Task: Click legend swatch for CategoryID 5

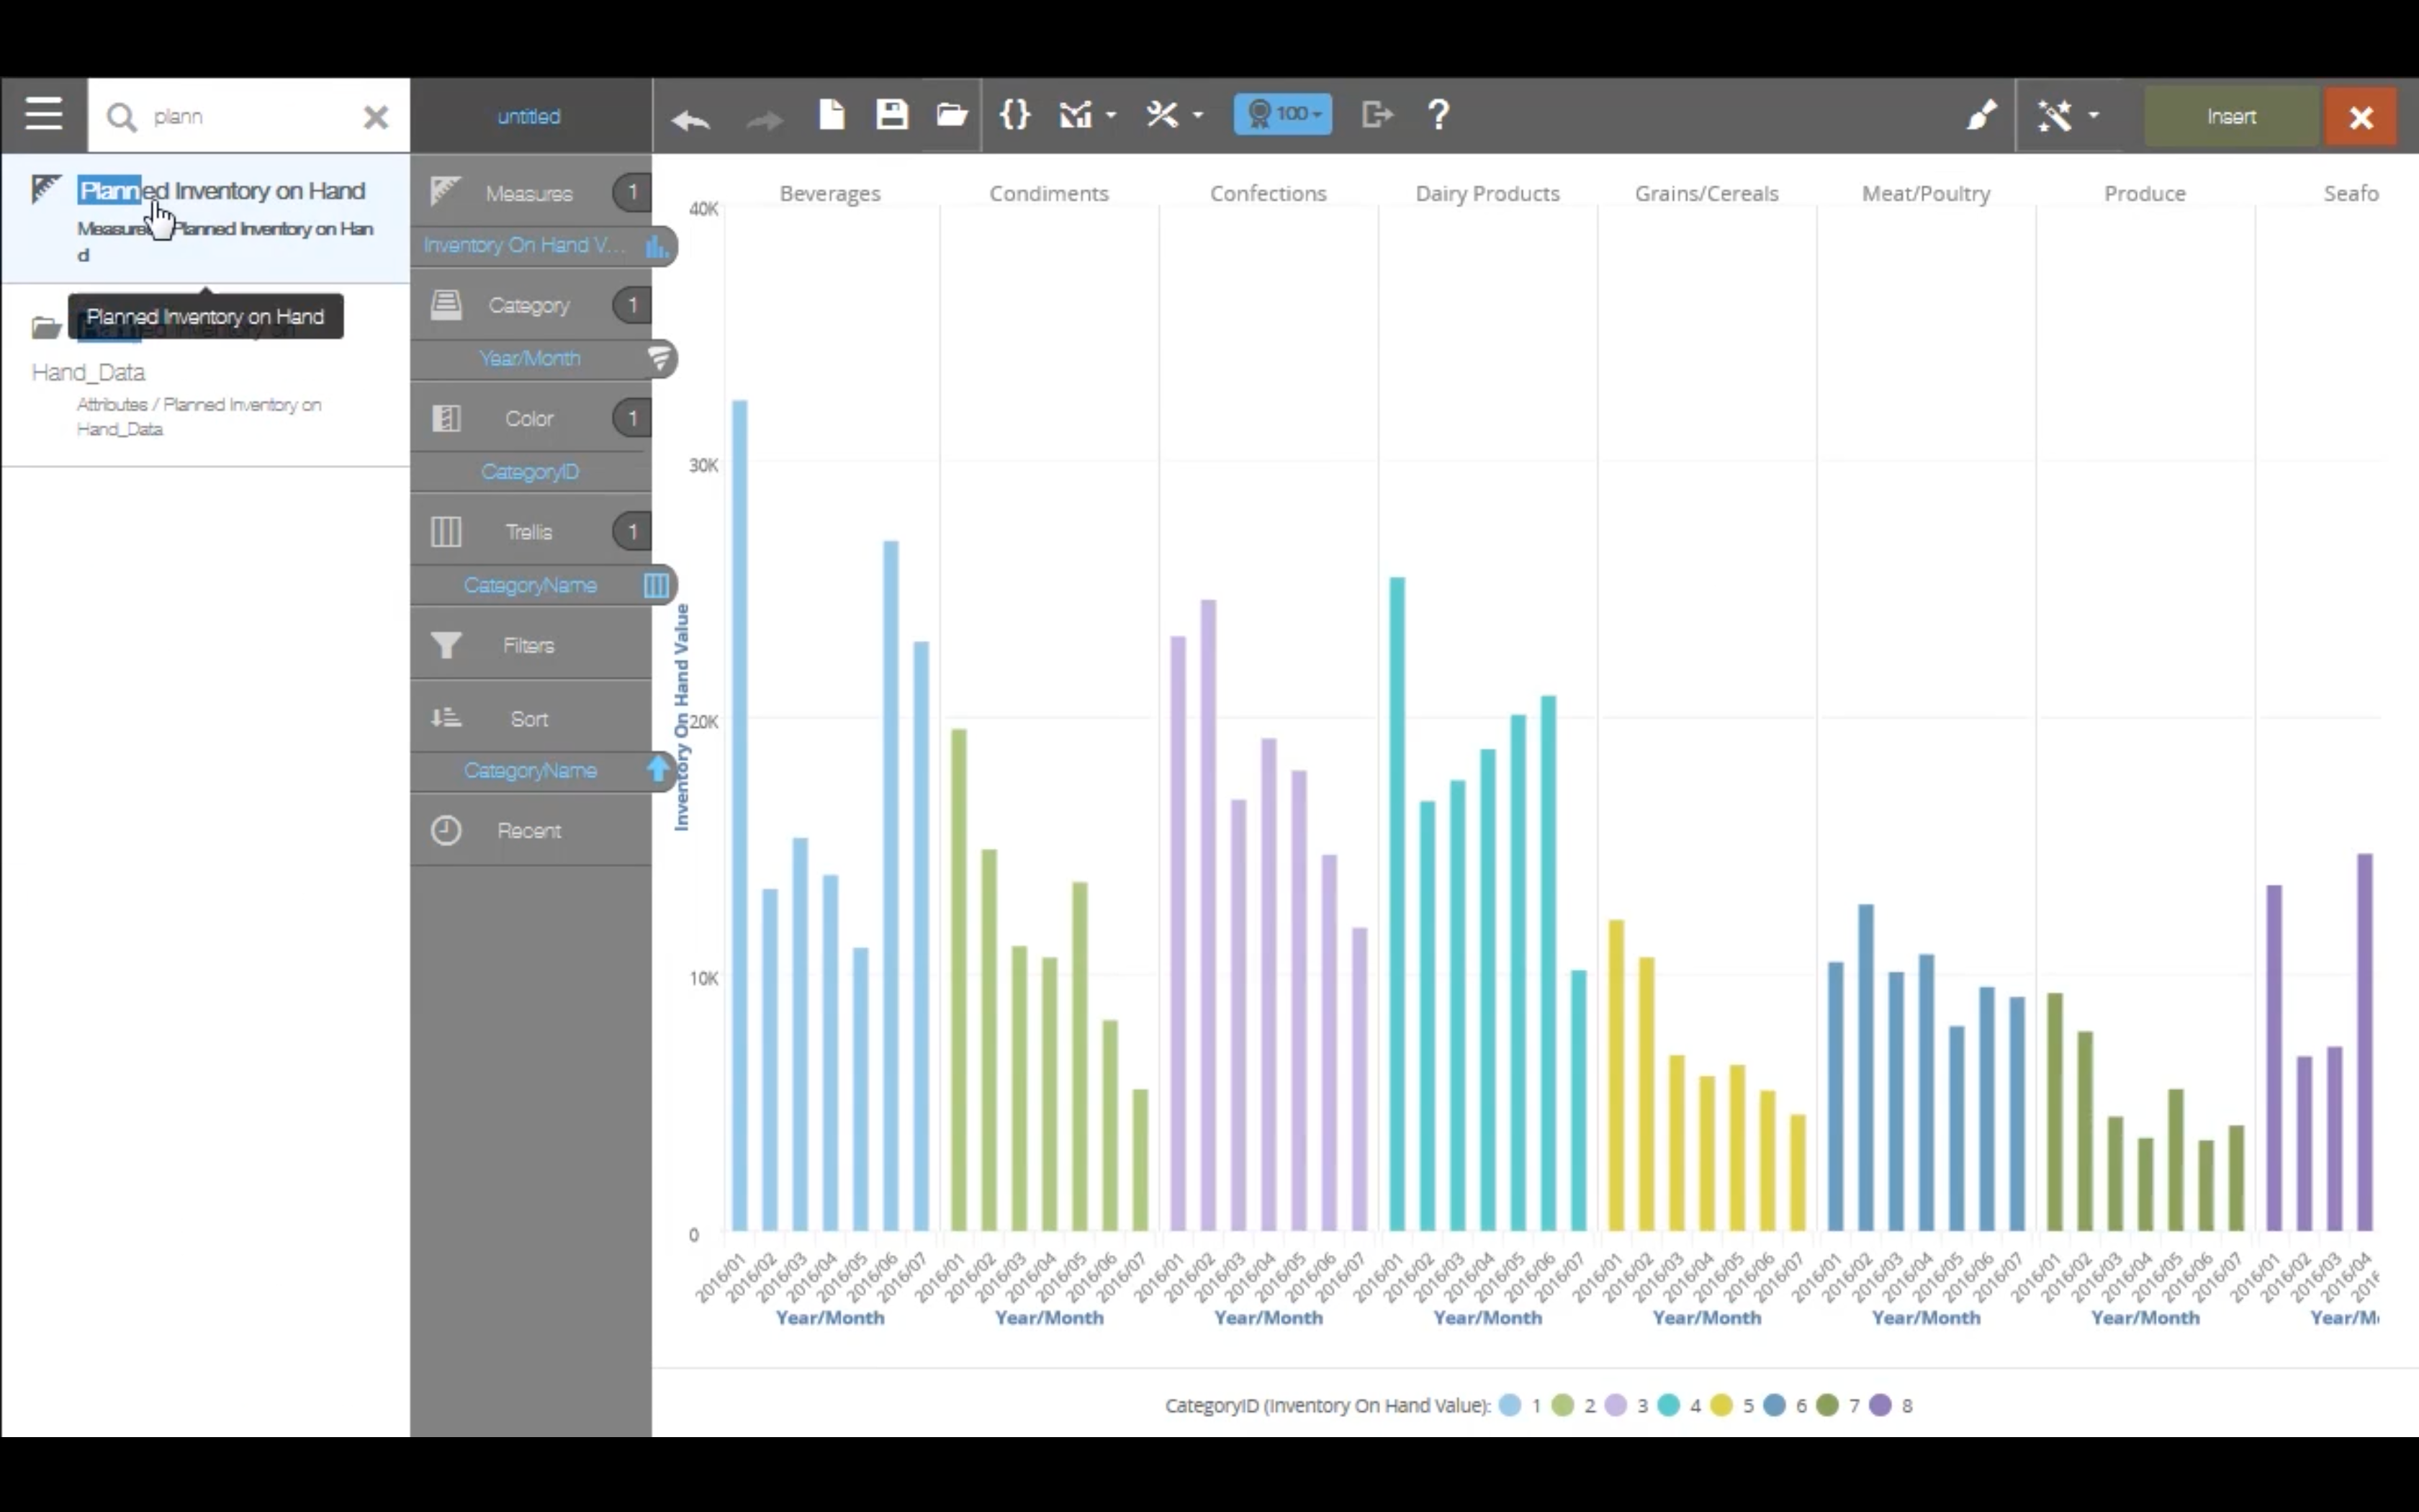Action: pyautogui.click(x=1721, y=1405)
